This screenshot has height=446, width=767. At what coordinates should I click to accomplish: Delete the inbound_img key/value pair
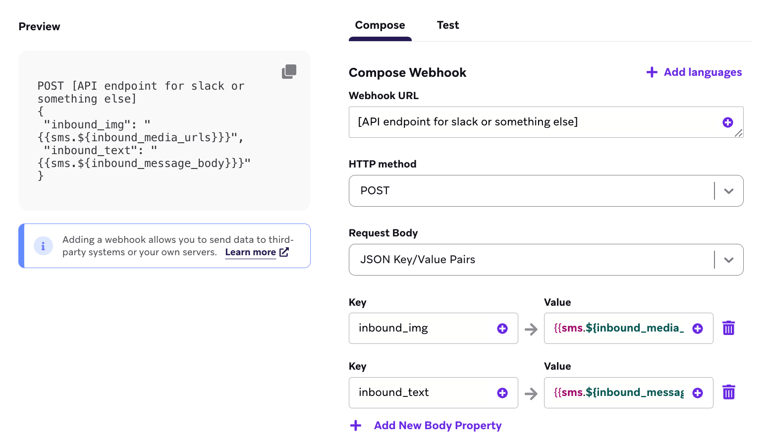(728, 328)
